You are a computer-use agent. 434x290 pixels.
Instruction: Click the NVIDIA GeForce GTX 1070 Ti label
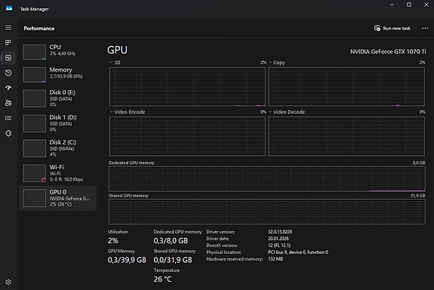tap(388, 52)
